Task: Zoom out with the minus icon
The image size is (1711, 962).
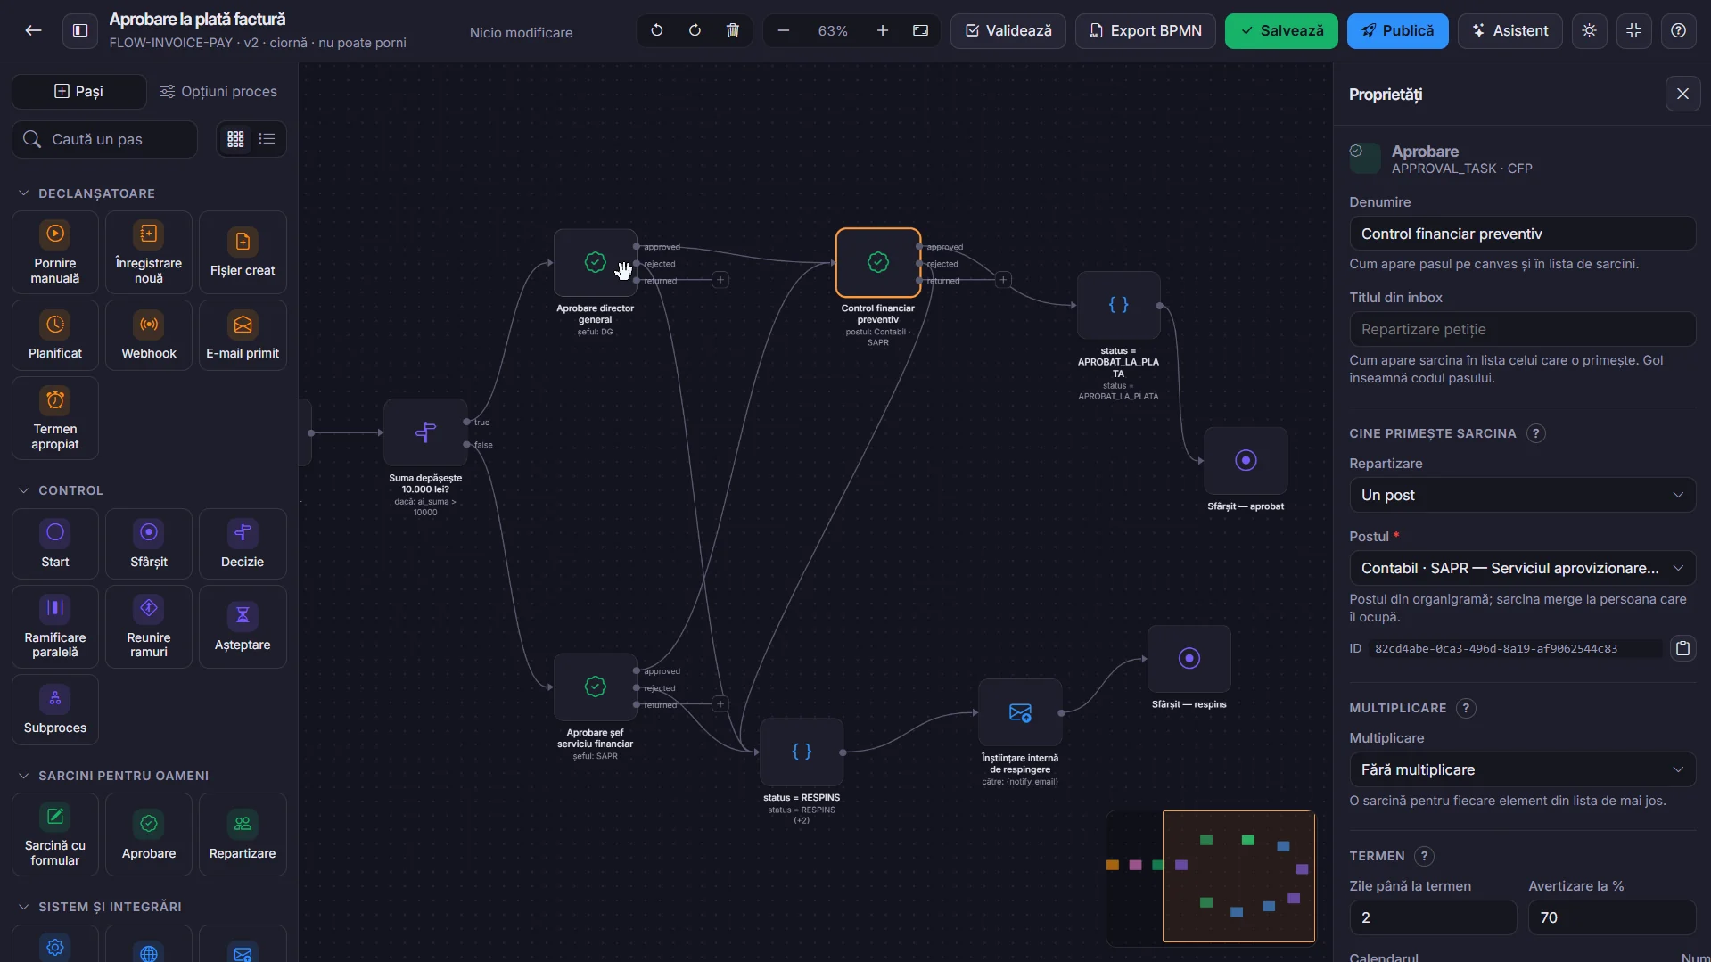Action: pos(784,30)
